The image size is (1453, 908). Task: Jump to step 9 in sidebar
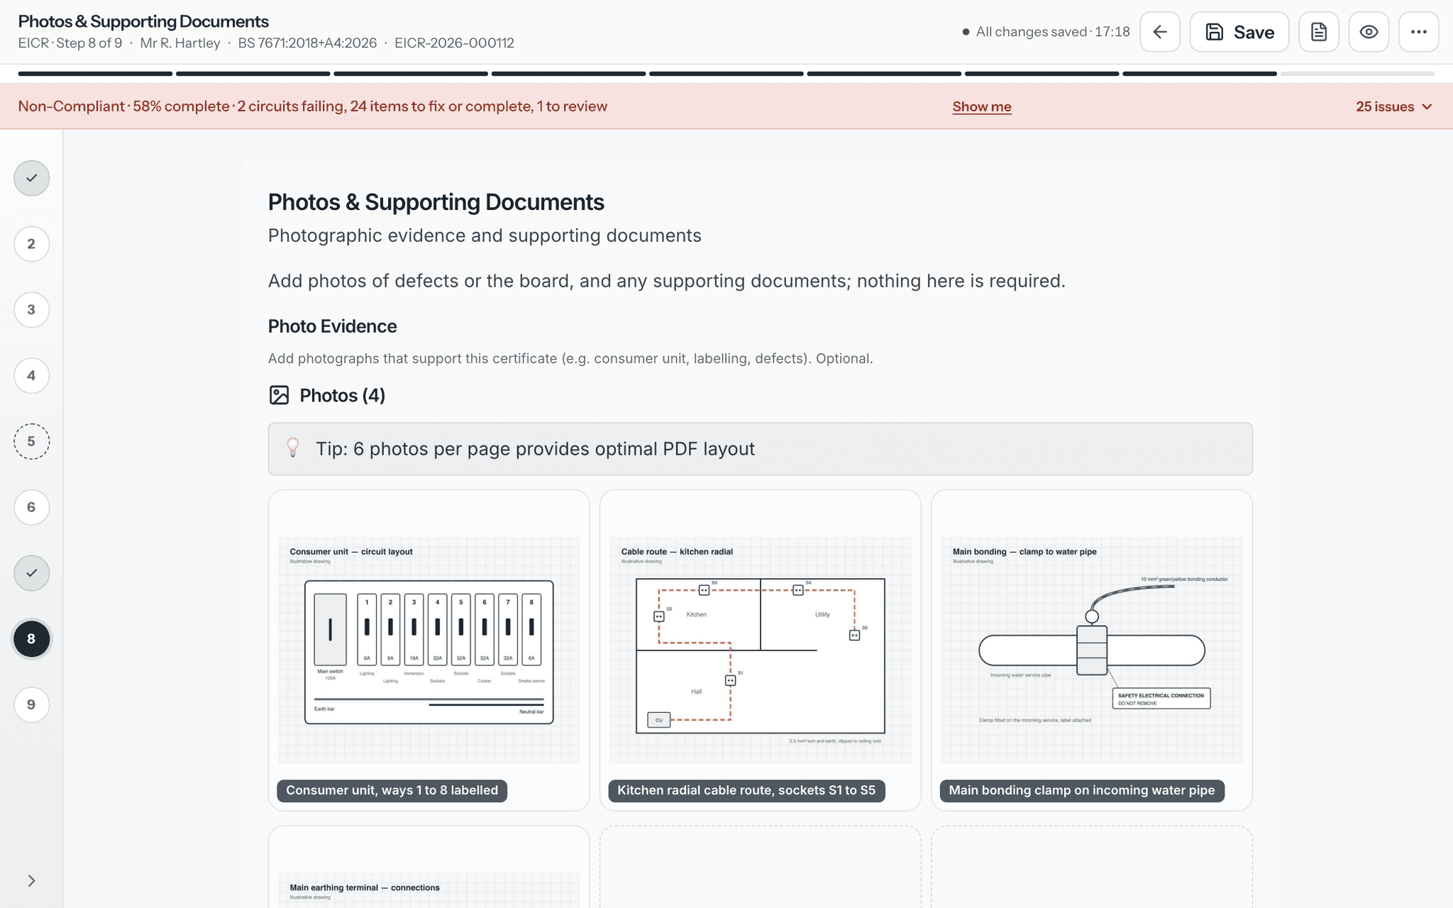pos(31,705)
